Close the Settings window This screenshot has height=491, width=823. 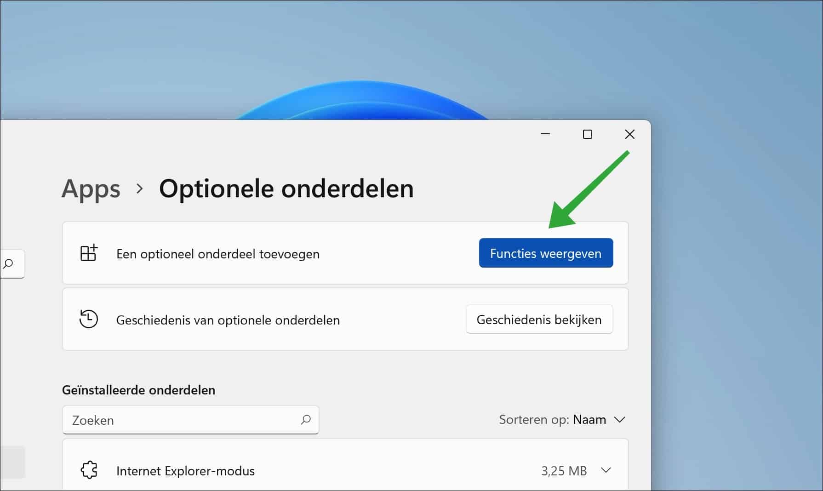[x=629, y=134]
